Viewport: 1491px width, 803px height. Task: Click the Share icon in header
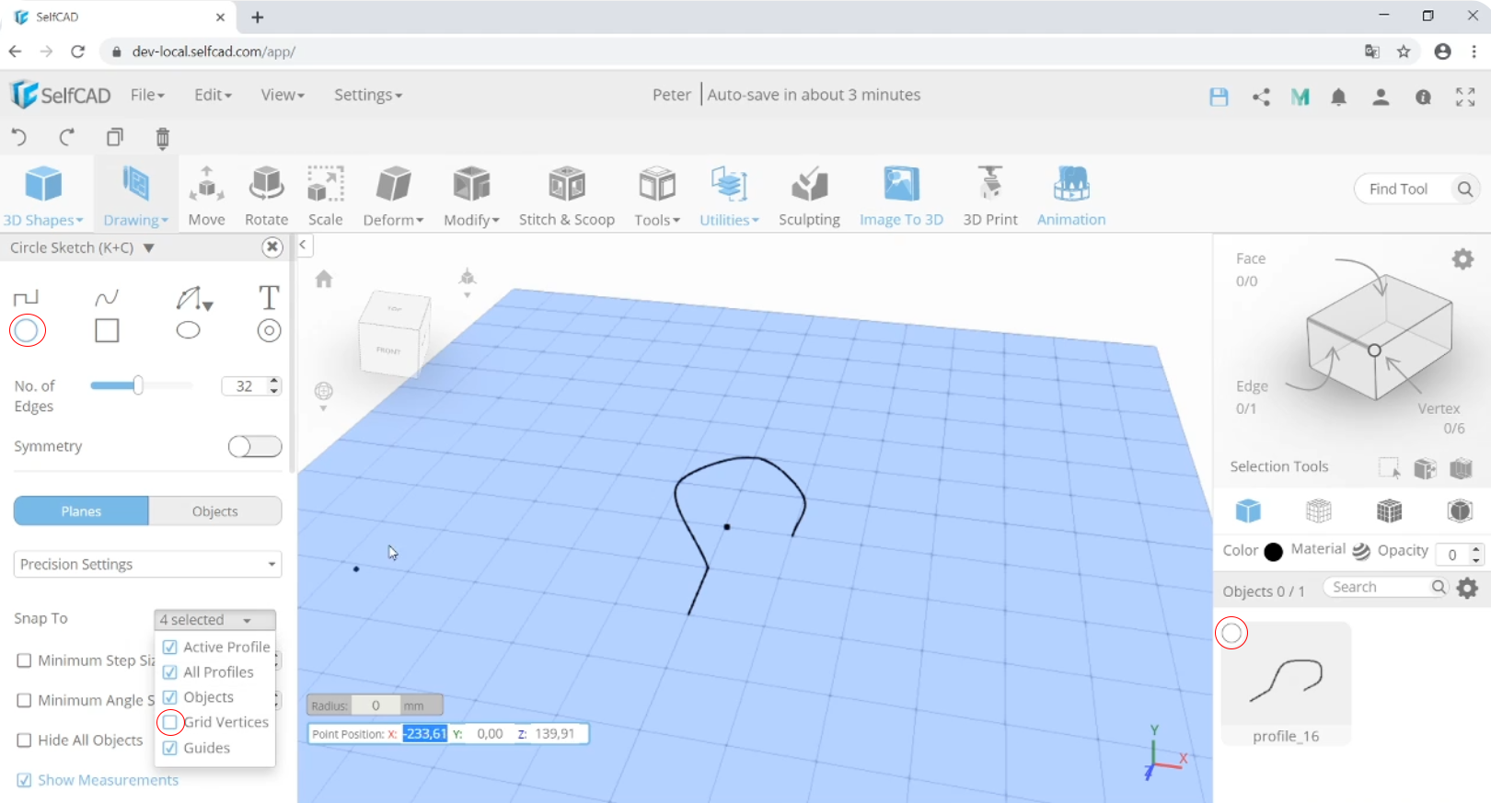coord(1261,97)
